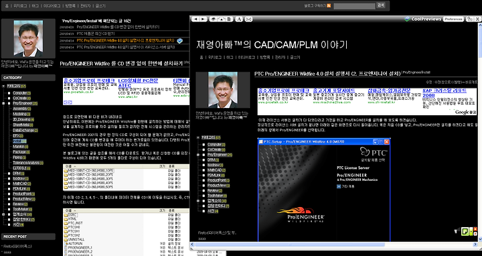This screenshot has width=482, height=256.
Task: Click the search button in the blog top bar
Action: click(380, 5)
